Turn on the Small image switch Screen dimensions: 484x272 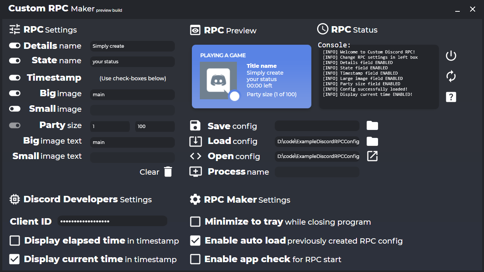pos(15,109)
